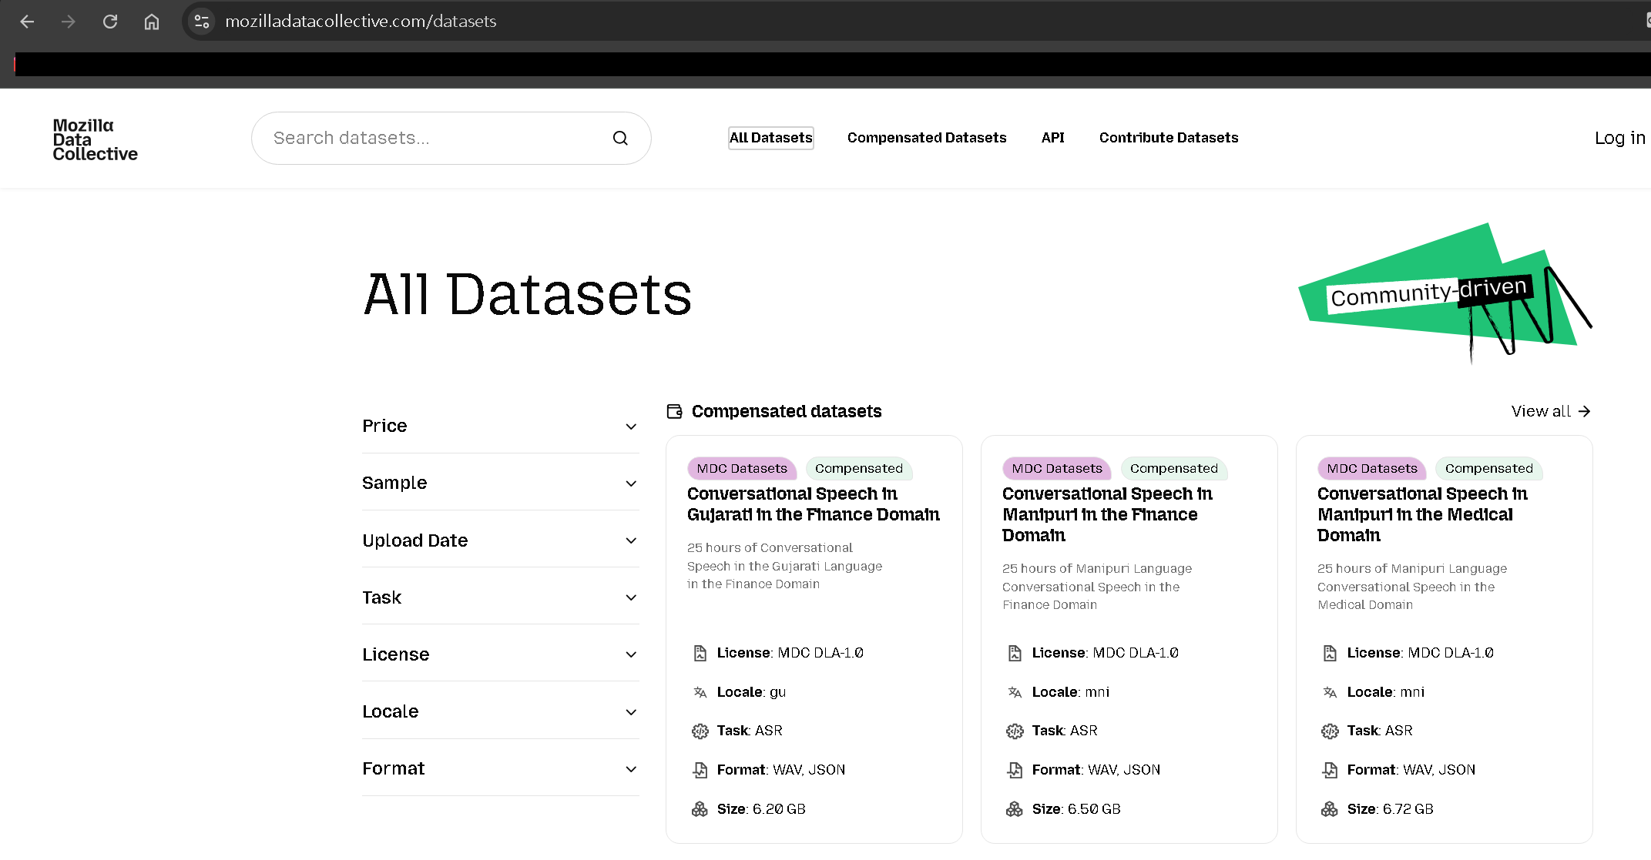
Task: Open the All Datasets nav tab
Action: [x=770, y=138]
